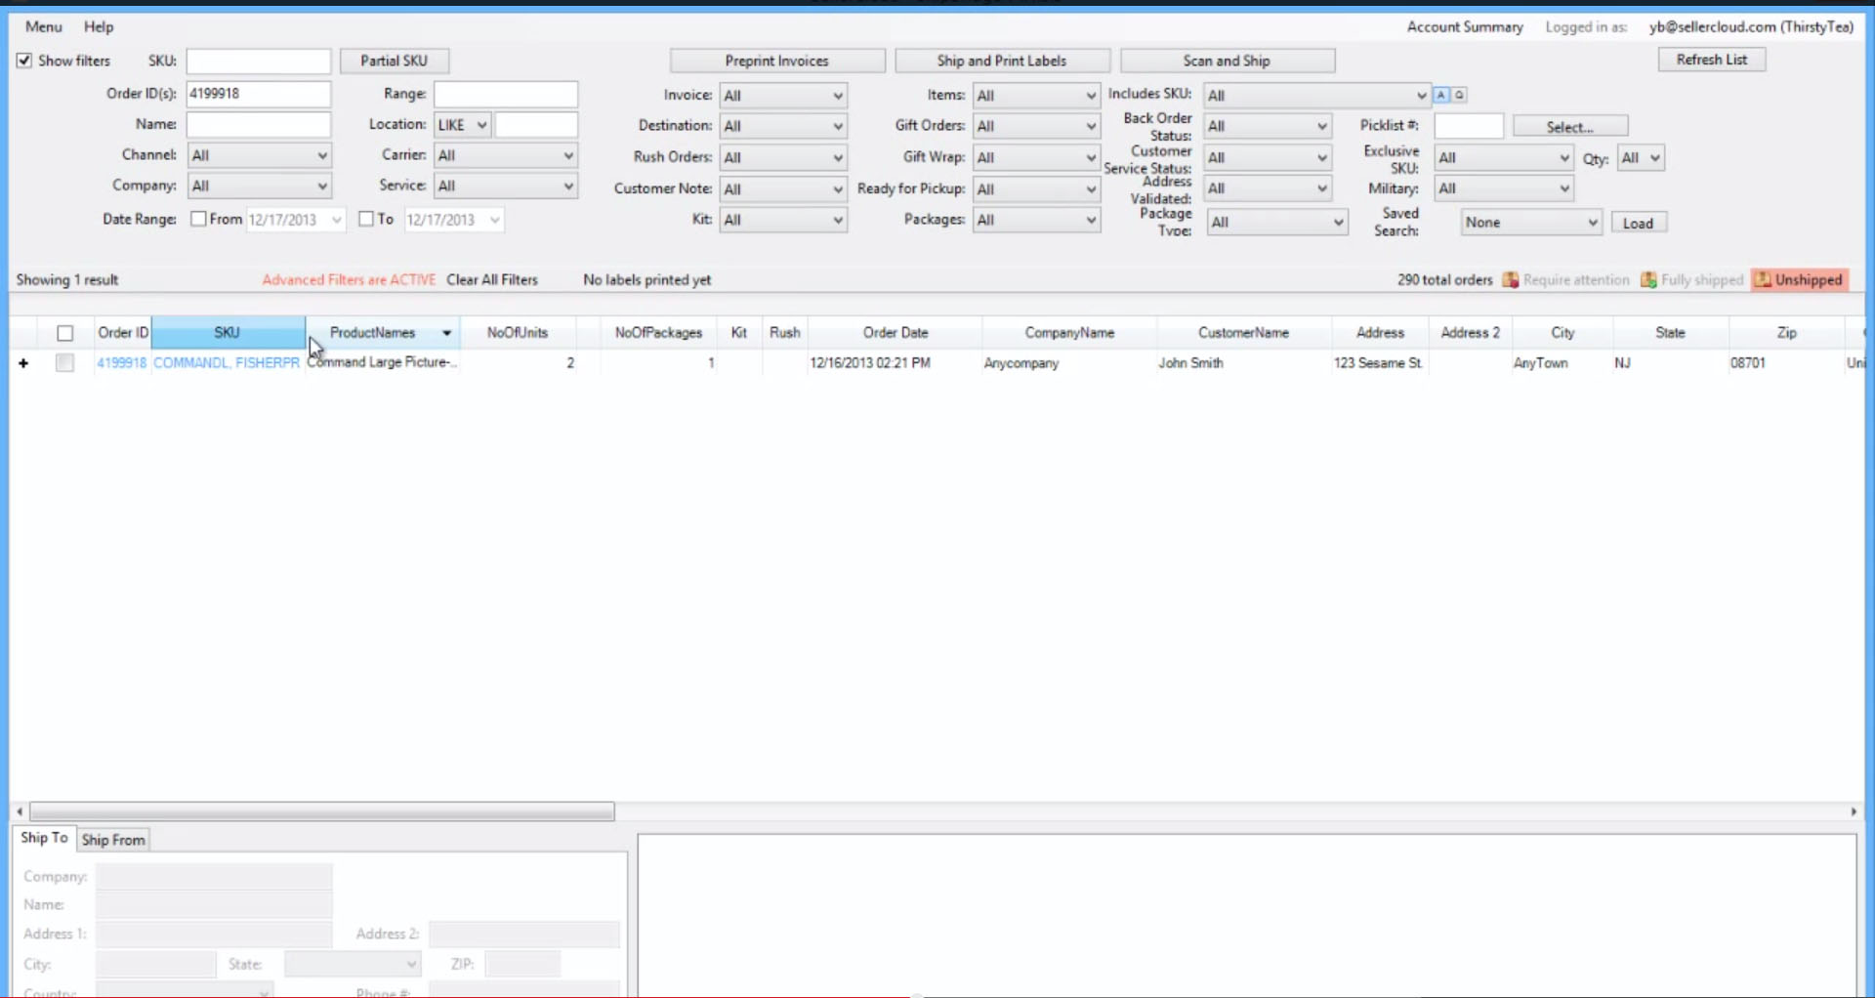Enable the Date Range To checkbox
This screenshot has width=1875, height=998.
[x=366, y=219]
